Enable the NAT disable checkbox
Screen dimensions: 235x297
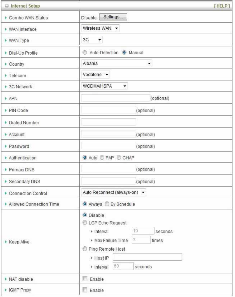click(x=85, y=279)
